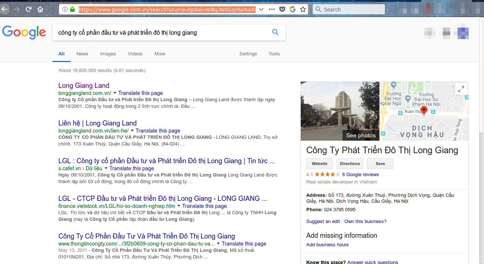Open the 8 Google reviews link

click(360, 175)
